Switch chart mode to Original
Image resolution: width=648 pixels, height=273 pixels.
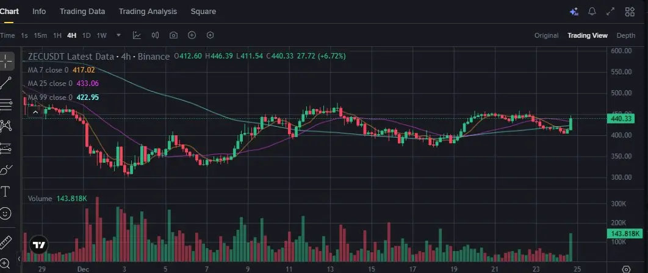(x=546, y=35)
